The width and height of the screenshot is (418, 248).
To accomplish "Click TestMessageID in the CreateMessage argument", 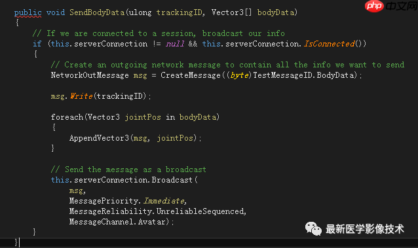I will 282,75.
